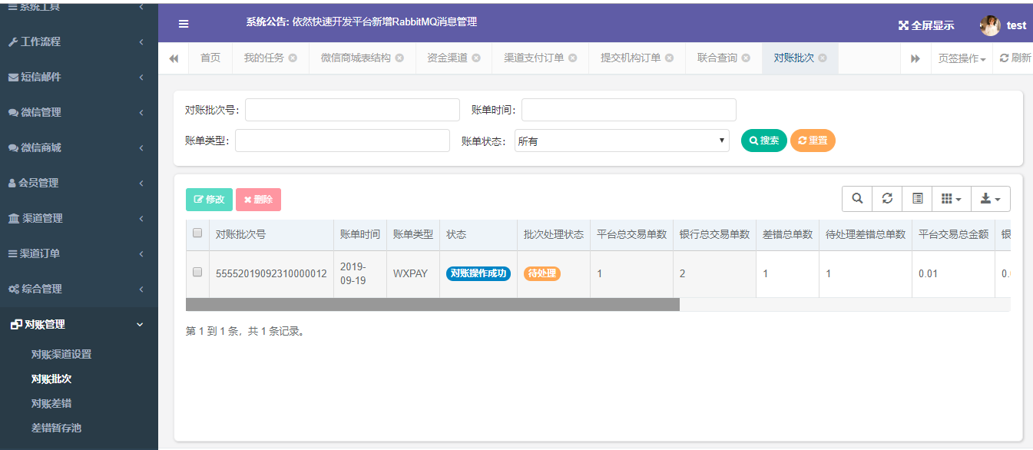The image size is (1033, 450).
Task: Open the column selector grid icon
Action: [x=952, y=199]
